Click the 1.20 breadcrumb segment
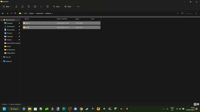 (25, 13)
